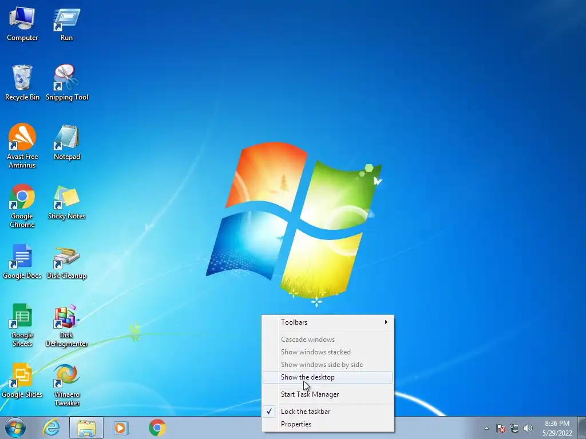Select the Google Docs shortcut
This screenshot has width=586, height=439.
[x=22, y=261]
